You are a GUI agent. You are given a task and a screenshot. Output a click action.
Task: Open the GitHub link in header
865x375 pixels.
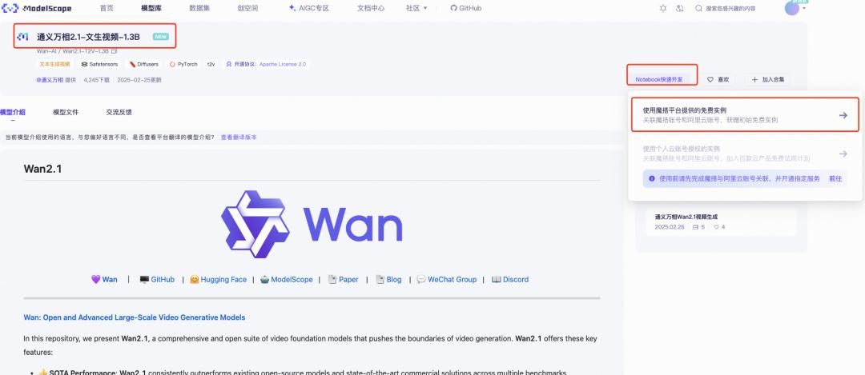[466, 8]
